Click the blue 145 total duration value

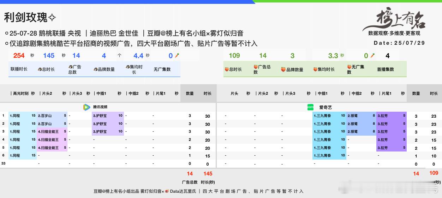point(49,56)
